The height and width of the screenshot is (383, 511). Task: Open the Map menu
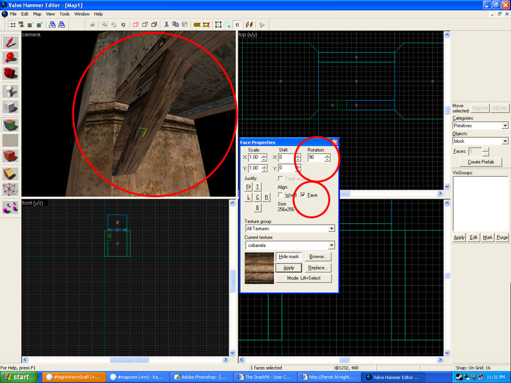tap(37, 13)
